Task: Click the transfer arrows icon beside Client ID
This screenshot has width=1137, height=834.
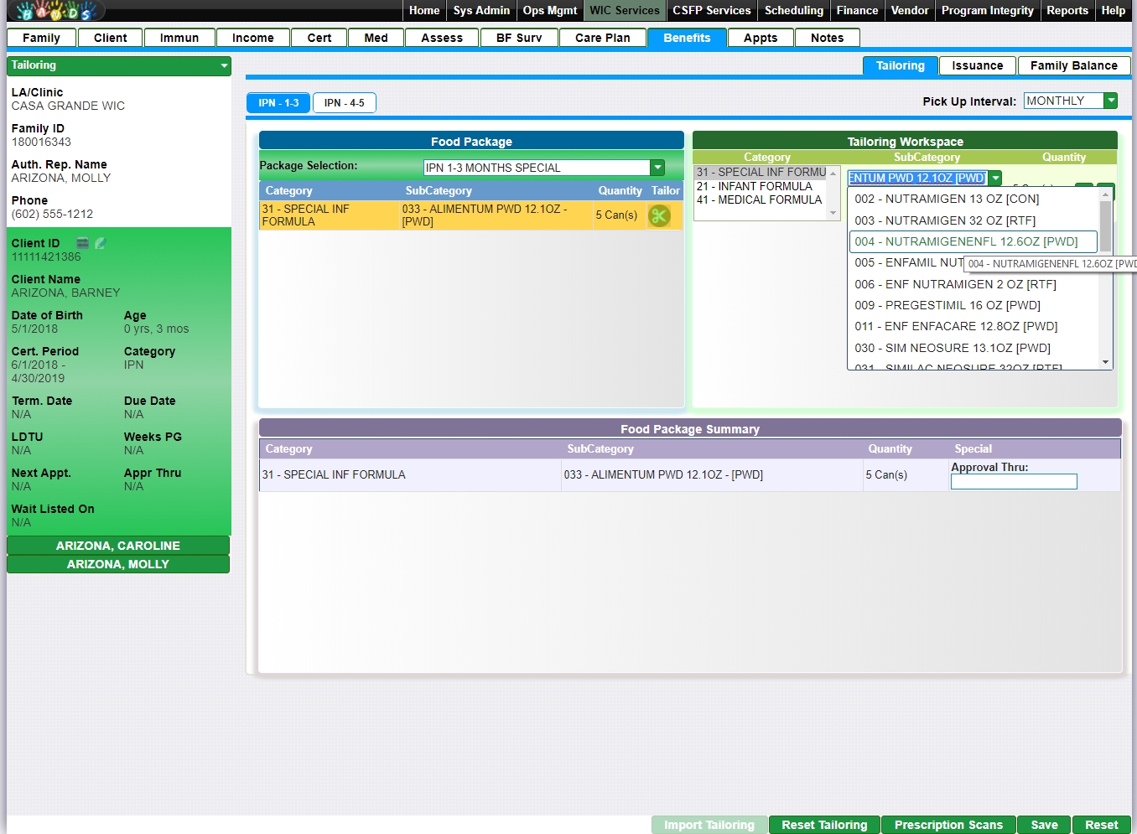Action: click(x=83, y=243)
